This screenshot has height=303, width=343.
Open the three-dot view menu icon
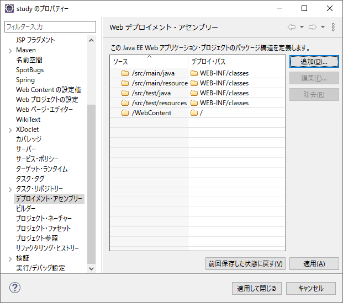(x=333, y=27)
